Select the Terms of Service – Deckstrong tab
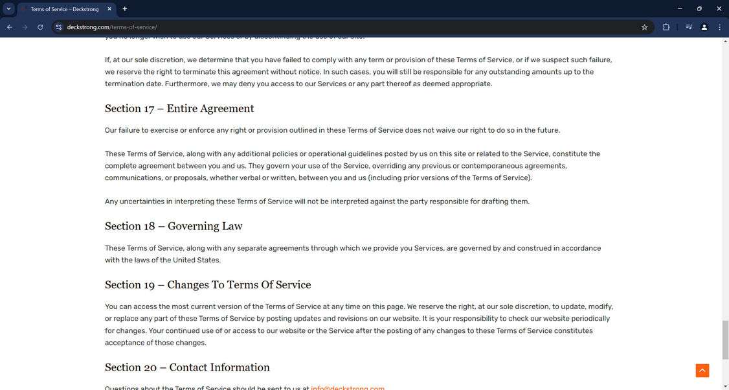The width and height of the screenshot is (729, 390). pos(67,9)
